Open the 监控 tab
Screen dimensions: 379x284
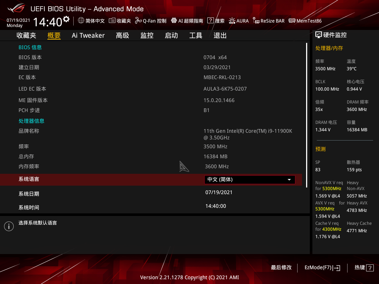(x=147, y=35)
